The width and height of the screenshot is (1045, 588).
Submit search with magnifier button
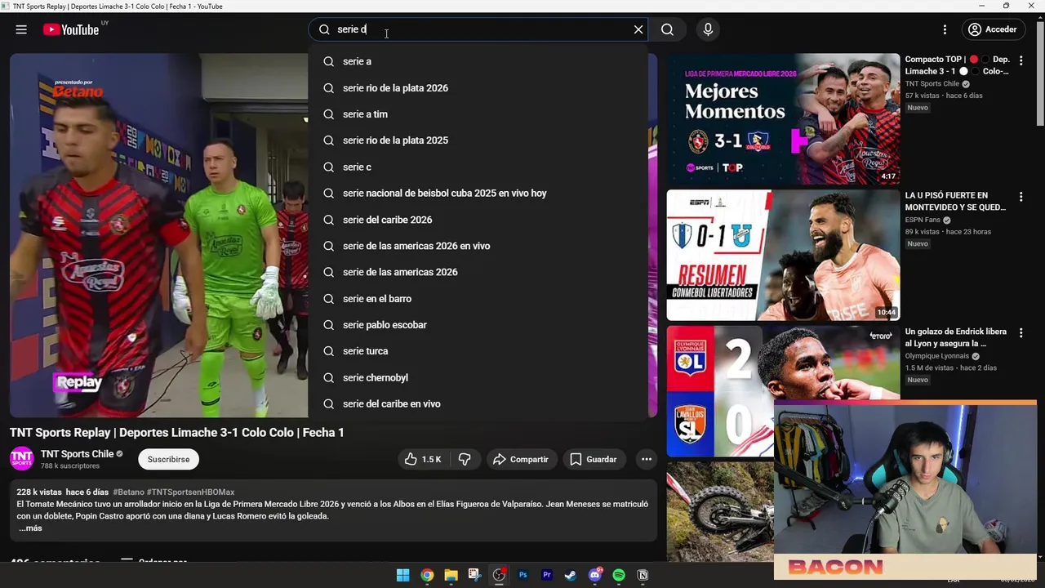coord(667,29)
